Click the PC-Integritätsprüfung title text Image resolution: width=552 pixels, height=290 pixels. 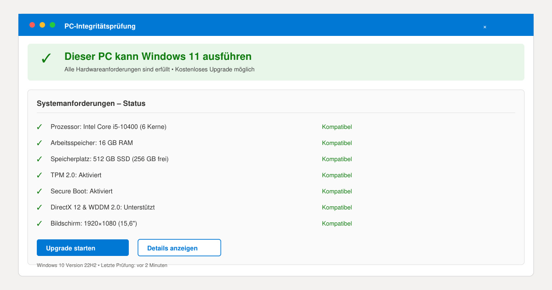pyautogui.click(x=100, y=26)
